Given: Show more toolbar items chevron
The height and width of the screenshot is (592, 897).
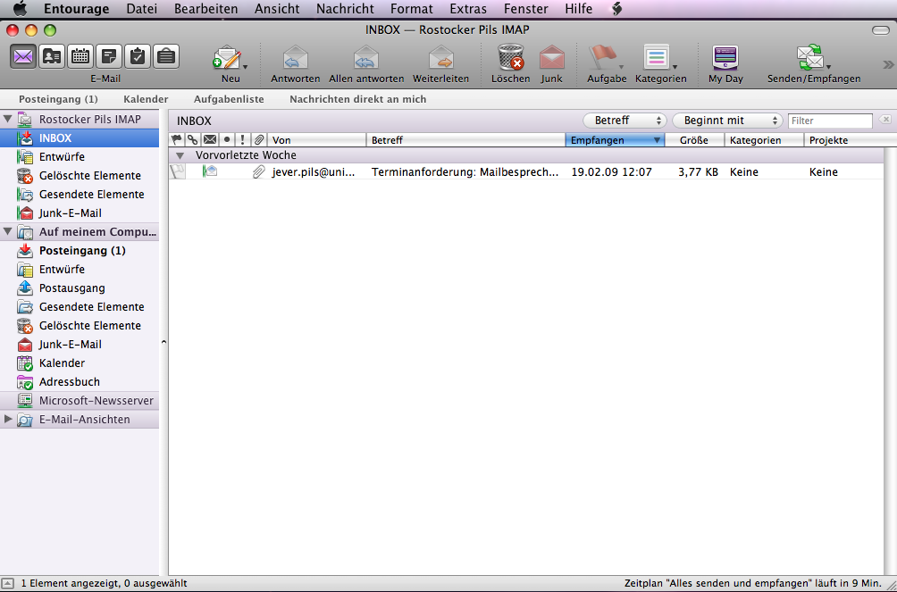Looking at the screenshot, I should 888,64.
